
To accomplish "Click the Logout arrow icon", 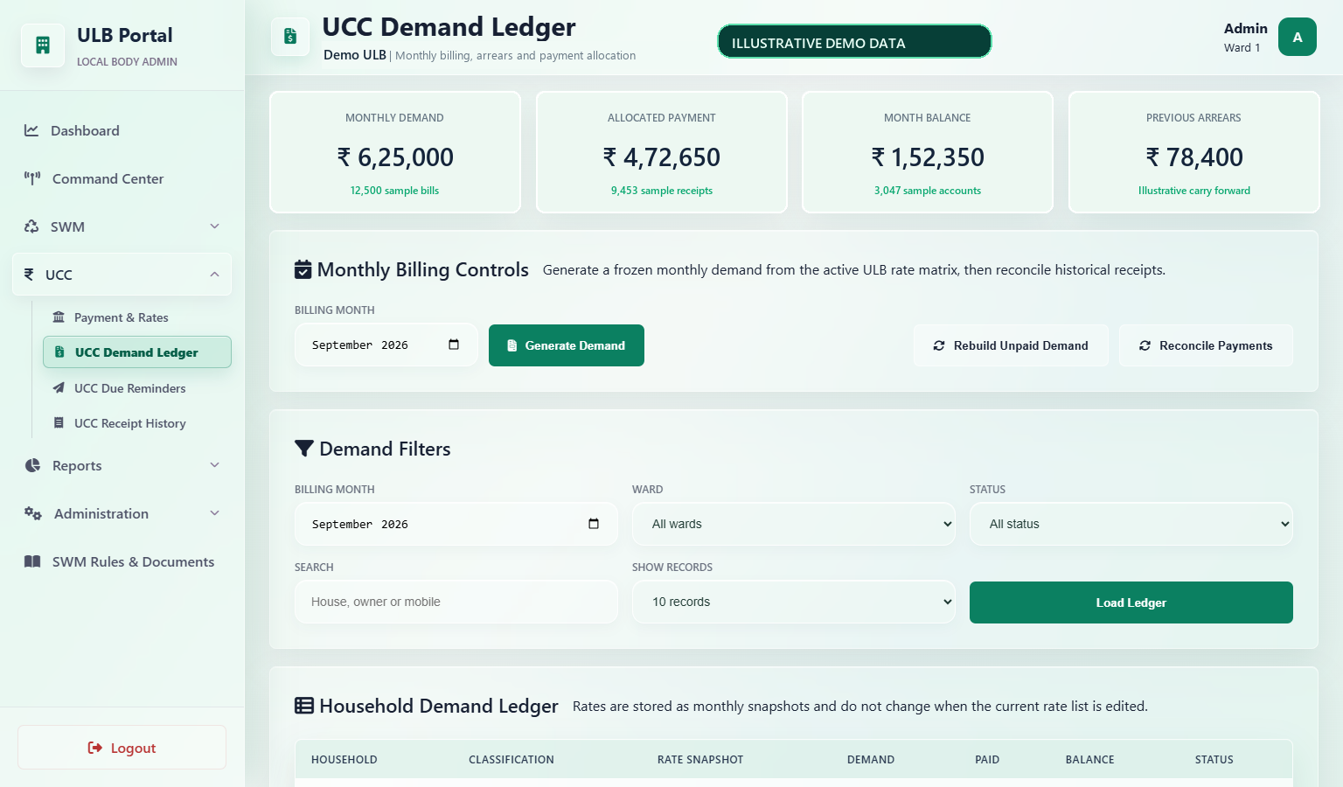I will (95, 748).
